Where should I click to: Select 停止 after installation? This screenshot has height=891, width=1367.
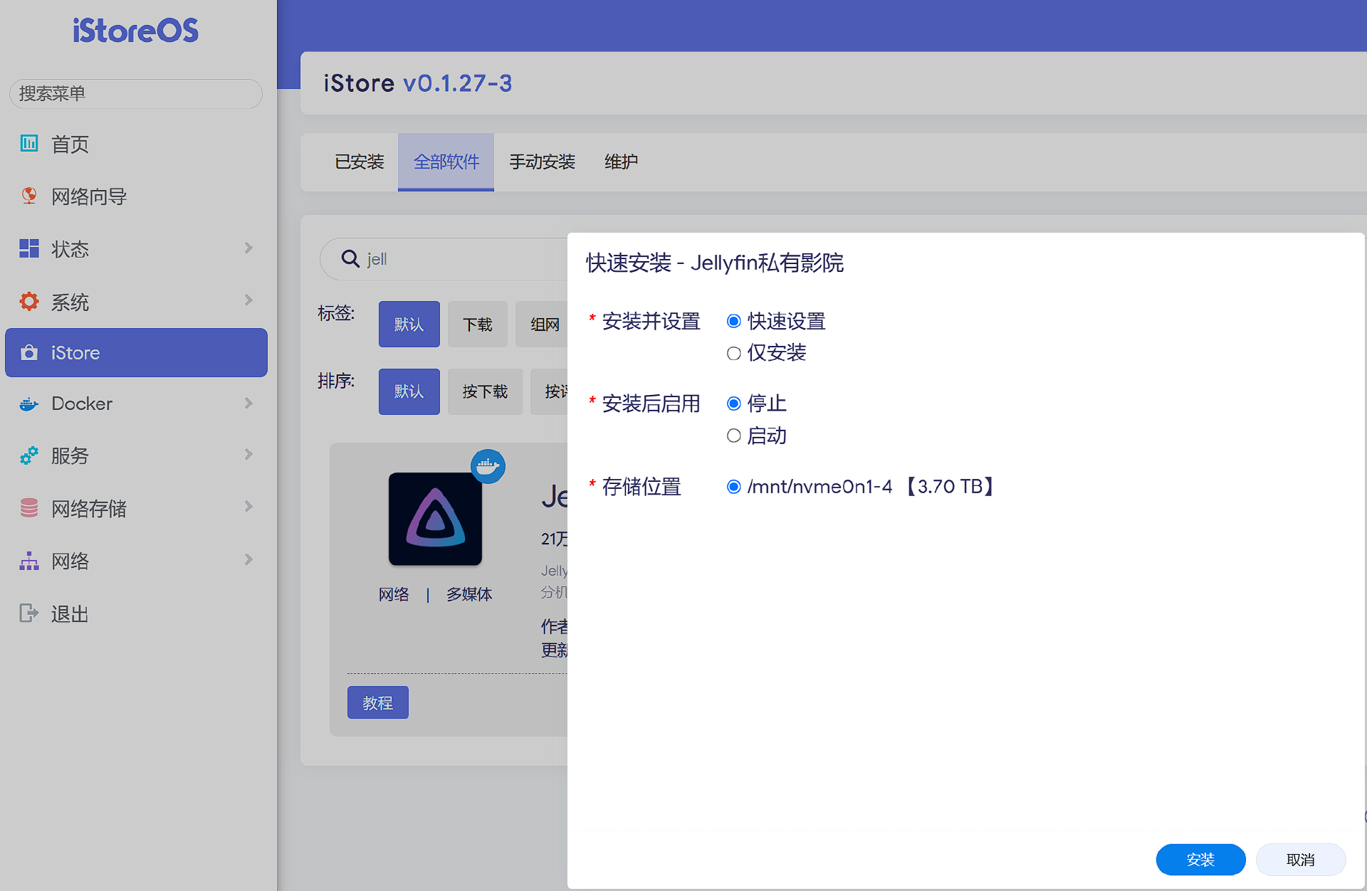pos(734,404)
